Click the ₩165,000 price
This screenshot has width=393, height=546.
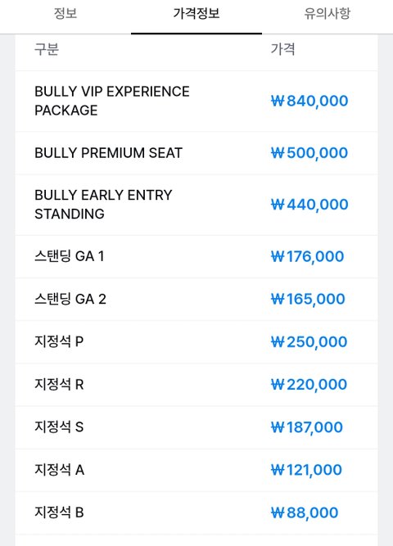coord(308,299)
